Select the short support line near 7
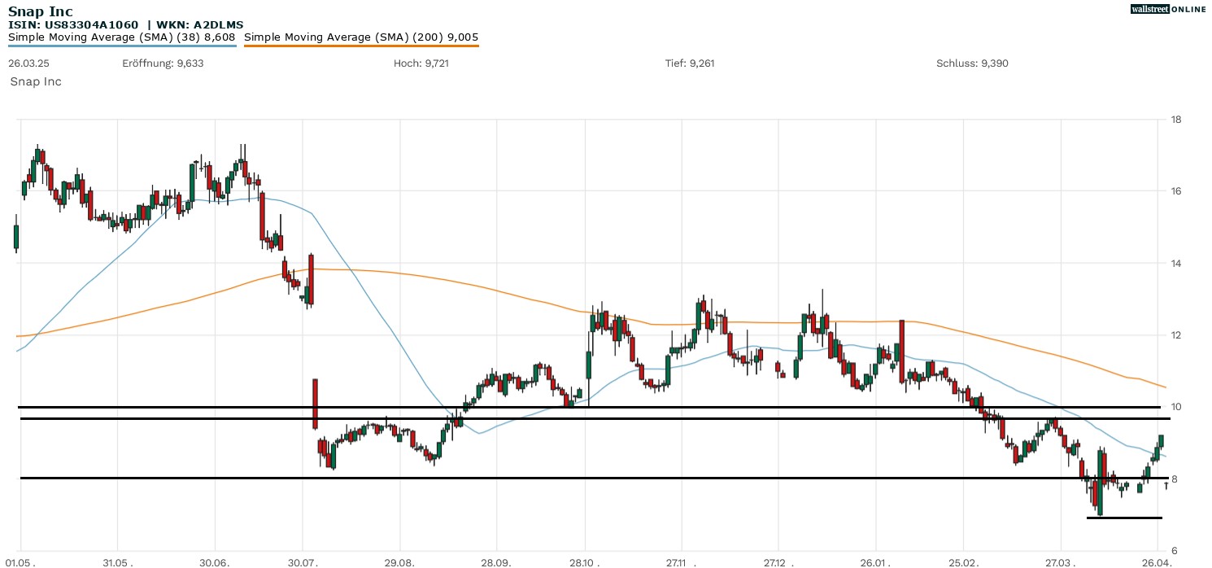This screenshot has width=1212, height=568. pyautogui.click(x=1124, y=518)
